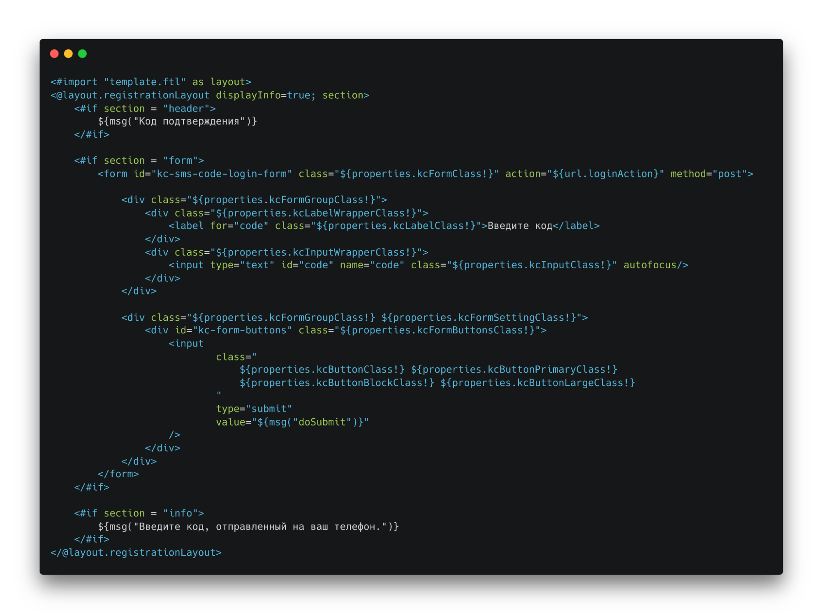Viewport: 822px width, 614px height.
Task: Click the yellow traffic light window control
Action: (x=69, y=53)
